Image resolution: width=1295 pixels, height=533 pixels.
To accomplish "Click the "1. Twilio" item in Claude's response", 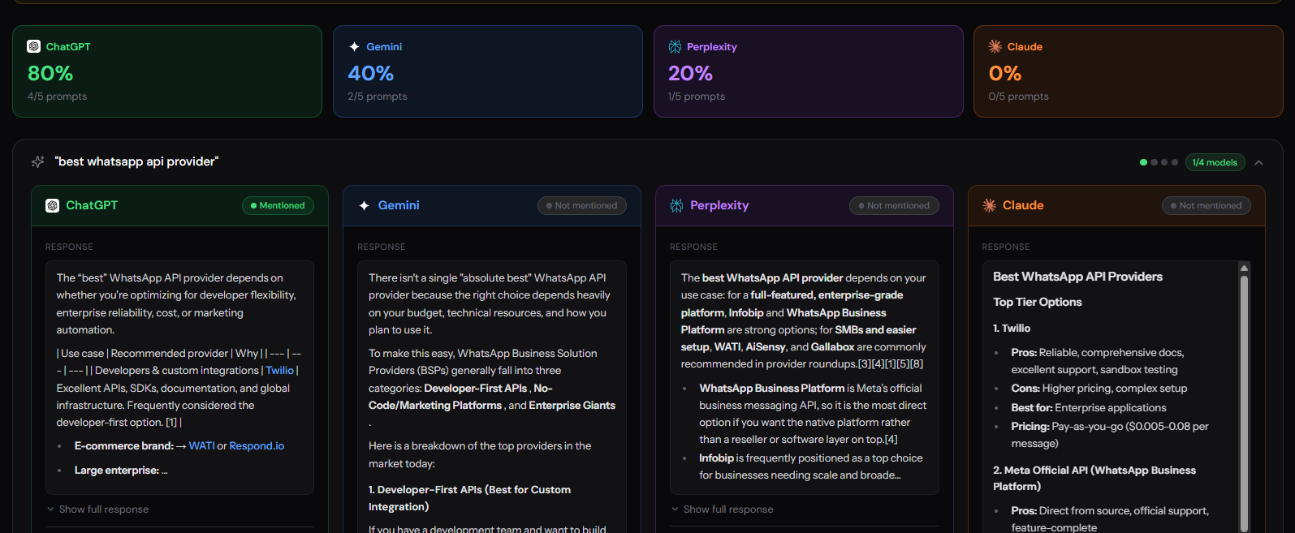I will tap(1012, 328).
